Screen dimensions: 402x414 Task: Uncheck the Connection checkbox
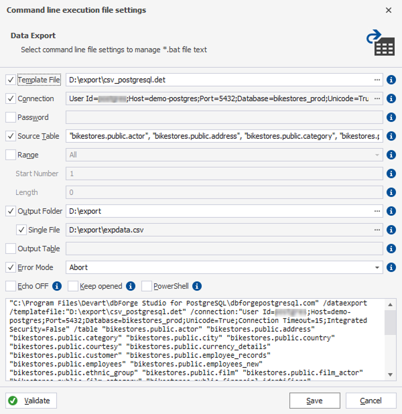tap(11, 98)
